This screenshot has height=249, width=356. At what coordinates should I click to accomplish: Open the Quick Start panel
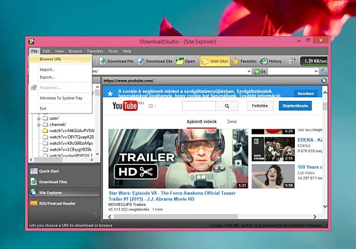[x=64, y=171]
